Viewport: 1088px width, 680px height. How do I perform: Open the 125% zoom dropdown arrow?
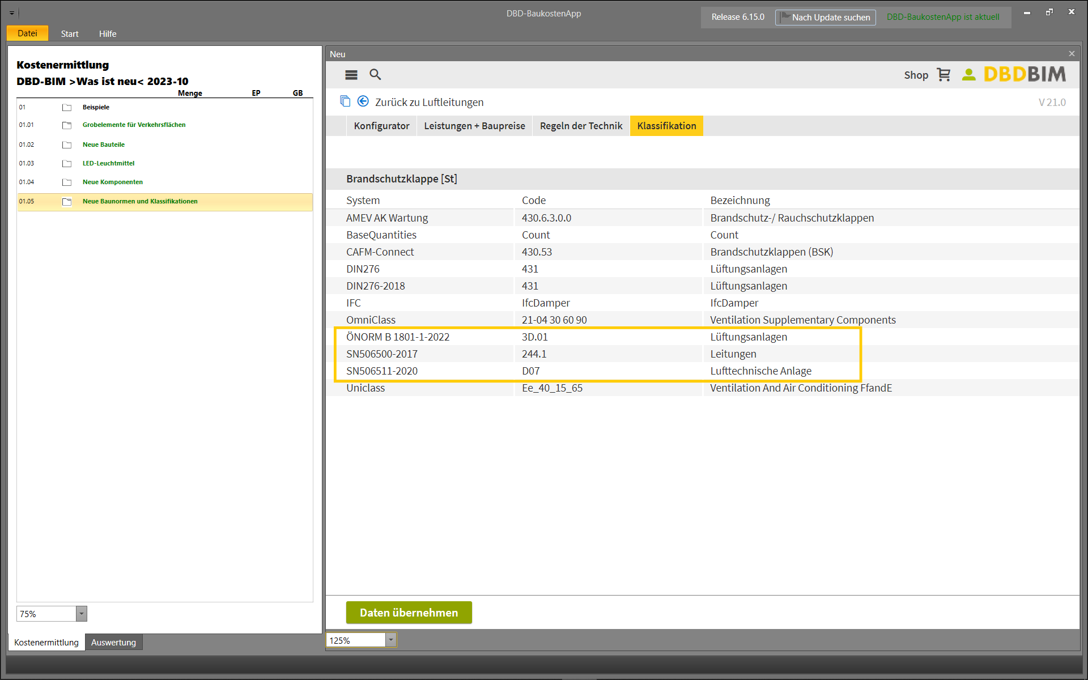coord(390,640)
